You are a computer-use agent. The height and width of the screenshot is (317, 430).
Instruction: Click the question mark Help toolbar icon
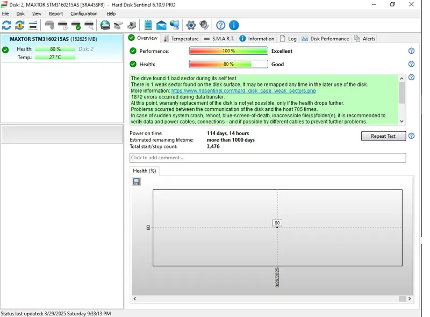pos(221,25)
